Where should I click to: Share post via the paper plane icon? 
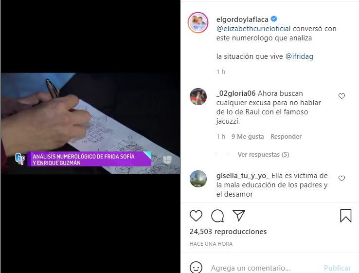pos(239,216)
